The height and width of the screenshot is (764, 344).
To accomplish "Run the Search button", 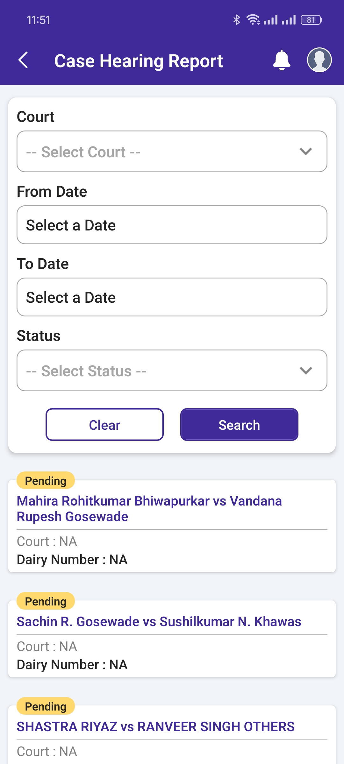I will pyautogui.click(x=239, y=425).
